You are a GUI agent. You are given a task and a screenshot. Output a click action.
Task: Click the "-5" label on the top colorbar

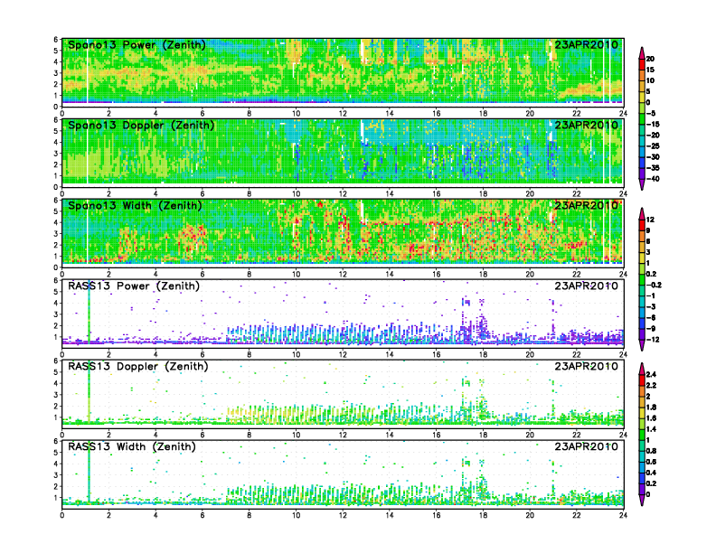tap(651, 114)
